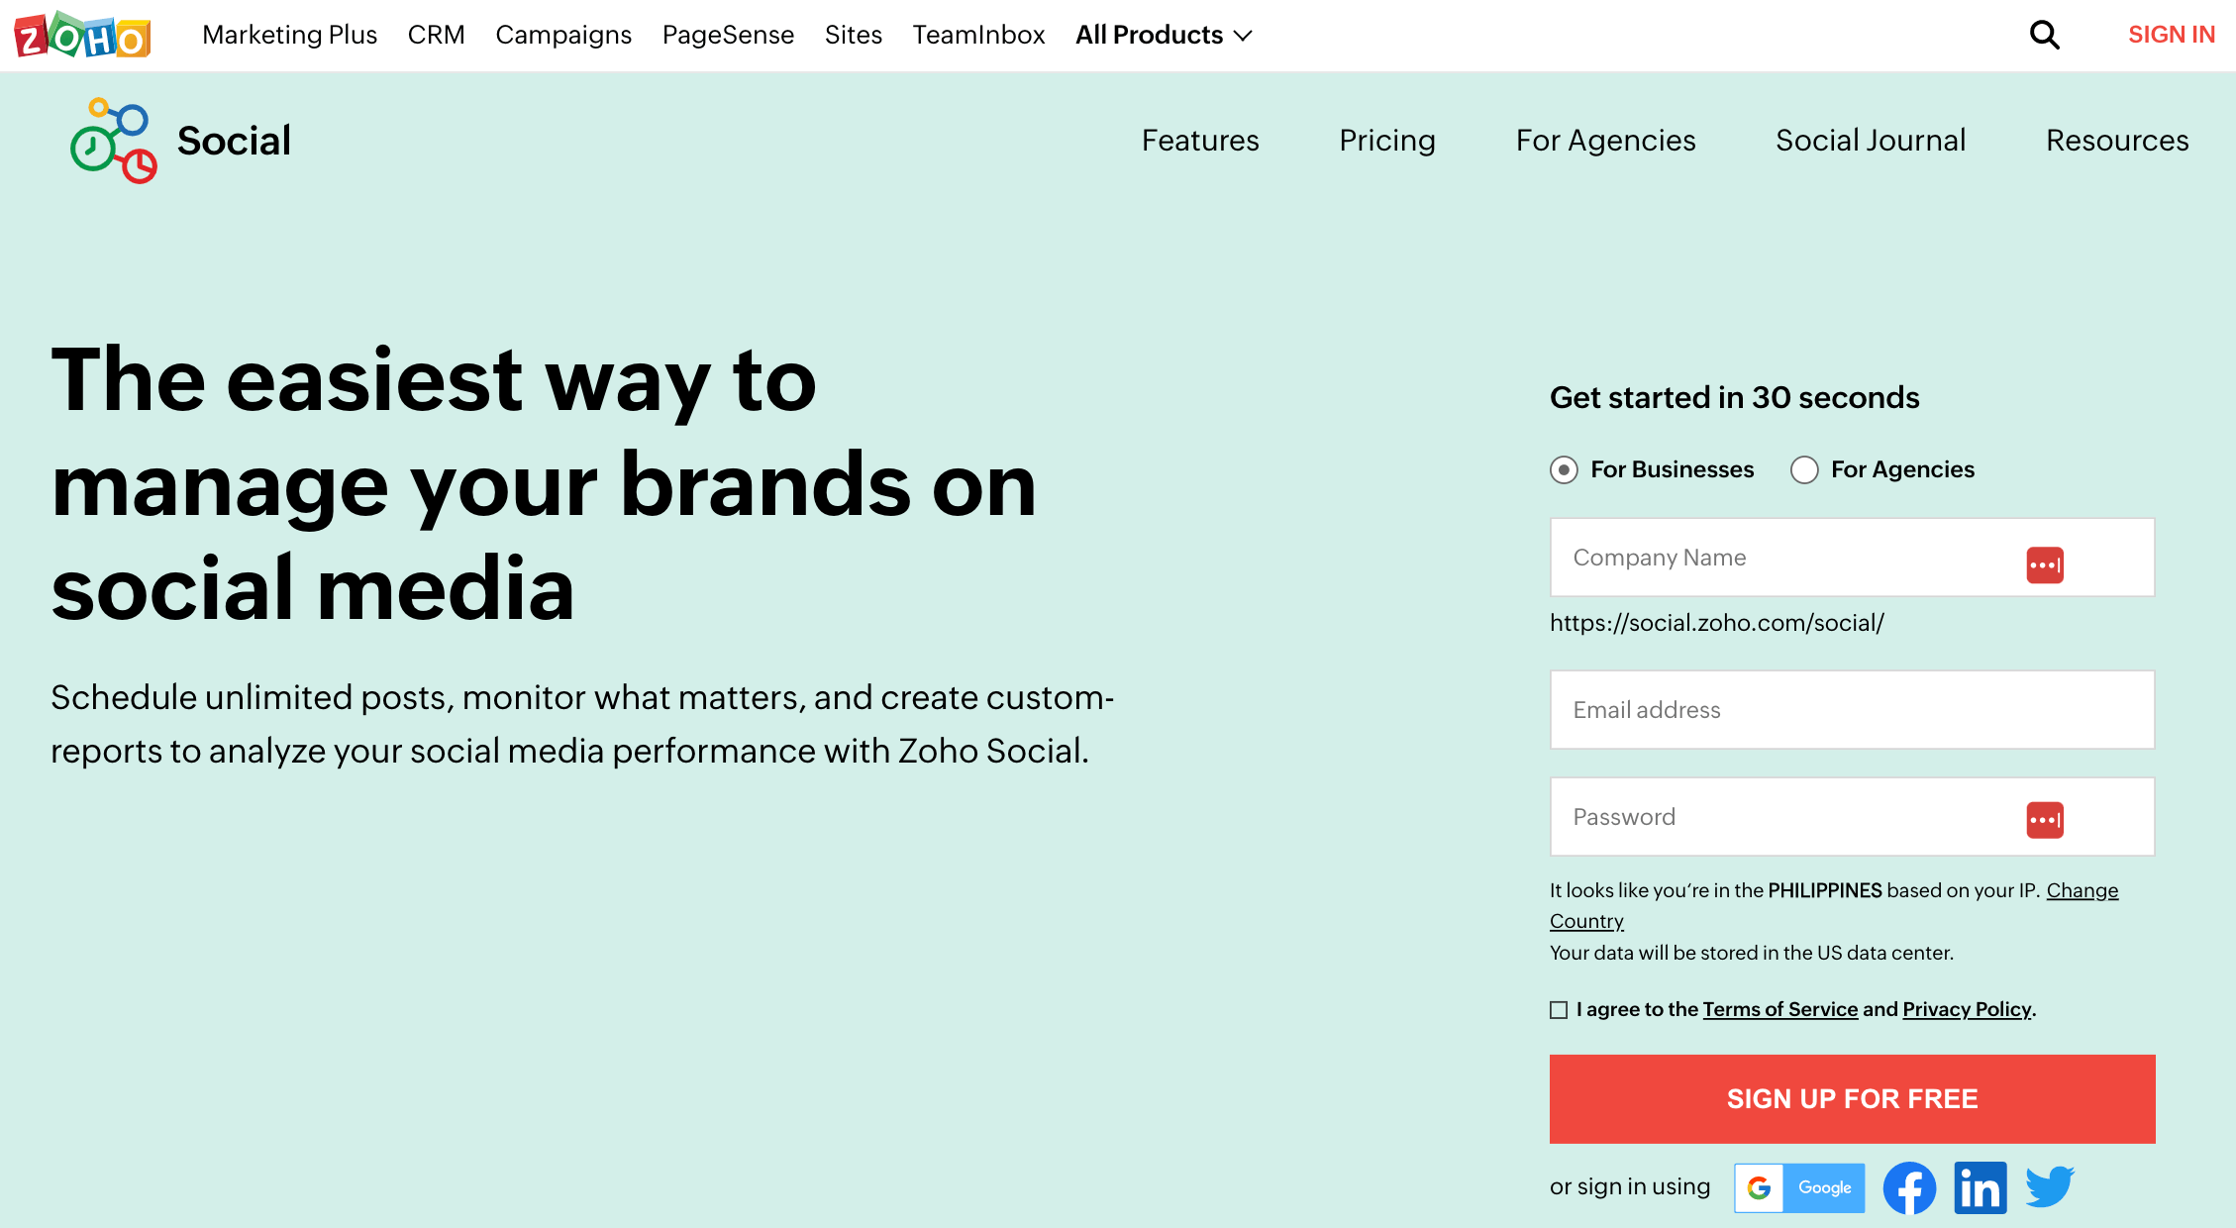
Task: Click the SIGN UP FOR FREE button
Action: (1852, 1098)
